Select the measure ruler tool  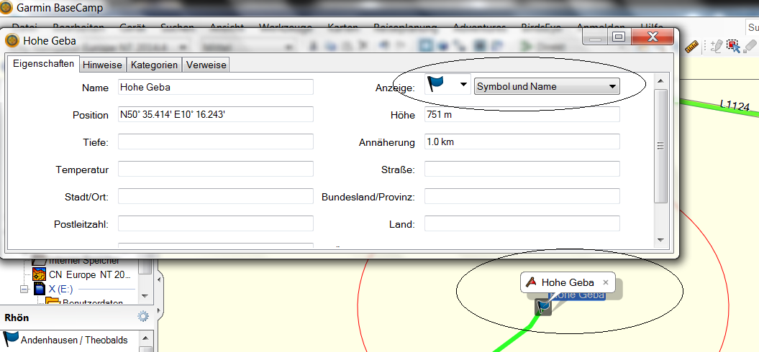tap(692, 46)
